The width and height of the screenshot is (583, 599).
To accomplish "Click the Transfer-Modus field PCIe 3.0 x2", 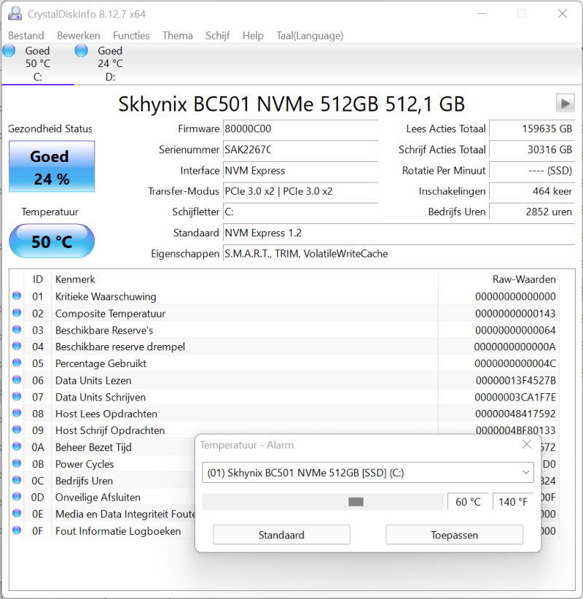I will coord(300,191).
